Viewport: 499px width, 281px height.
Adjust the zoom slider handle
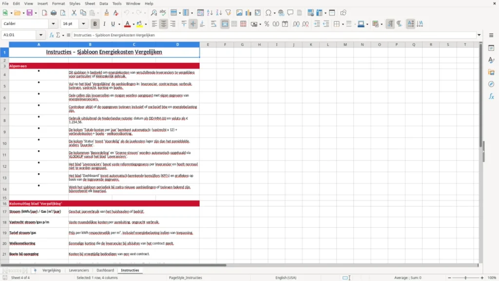(x=465, y=278)
